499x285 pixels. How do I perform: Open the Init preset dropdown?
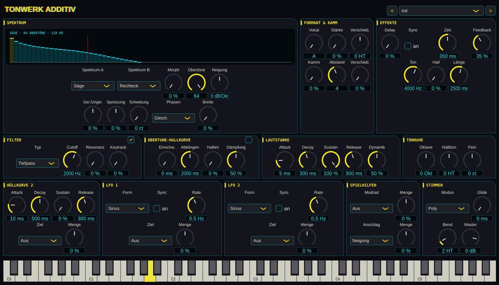(441, 11)
